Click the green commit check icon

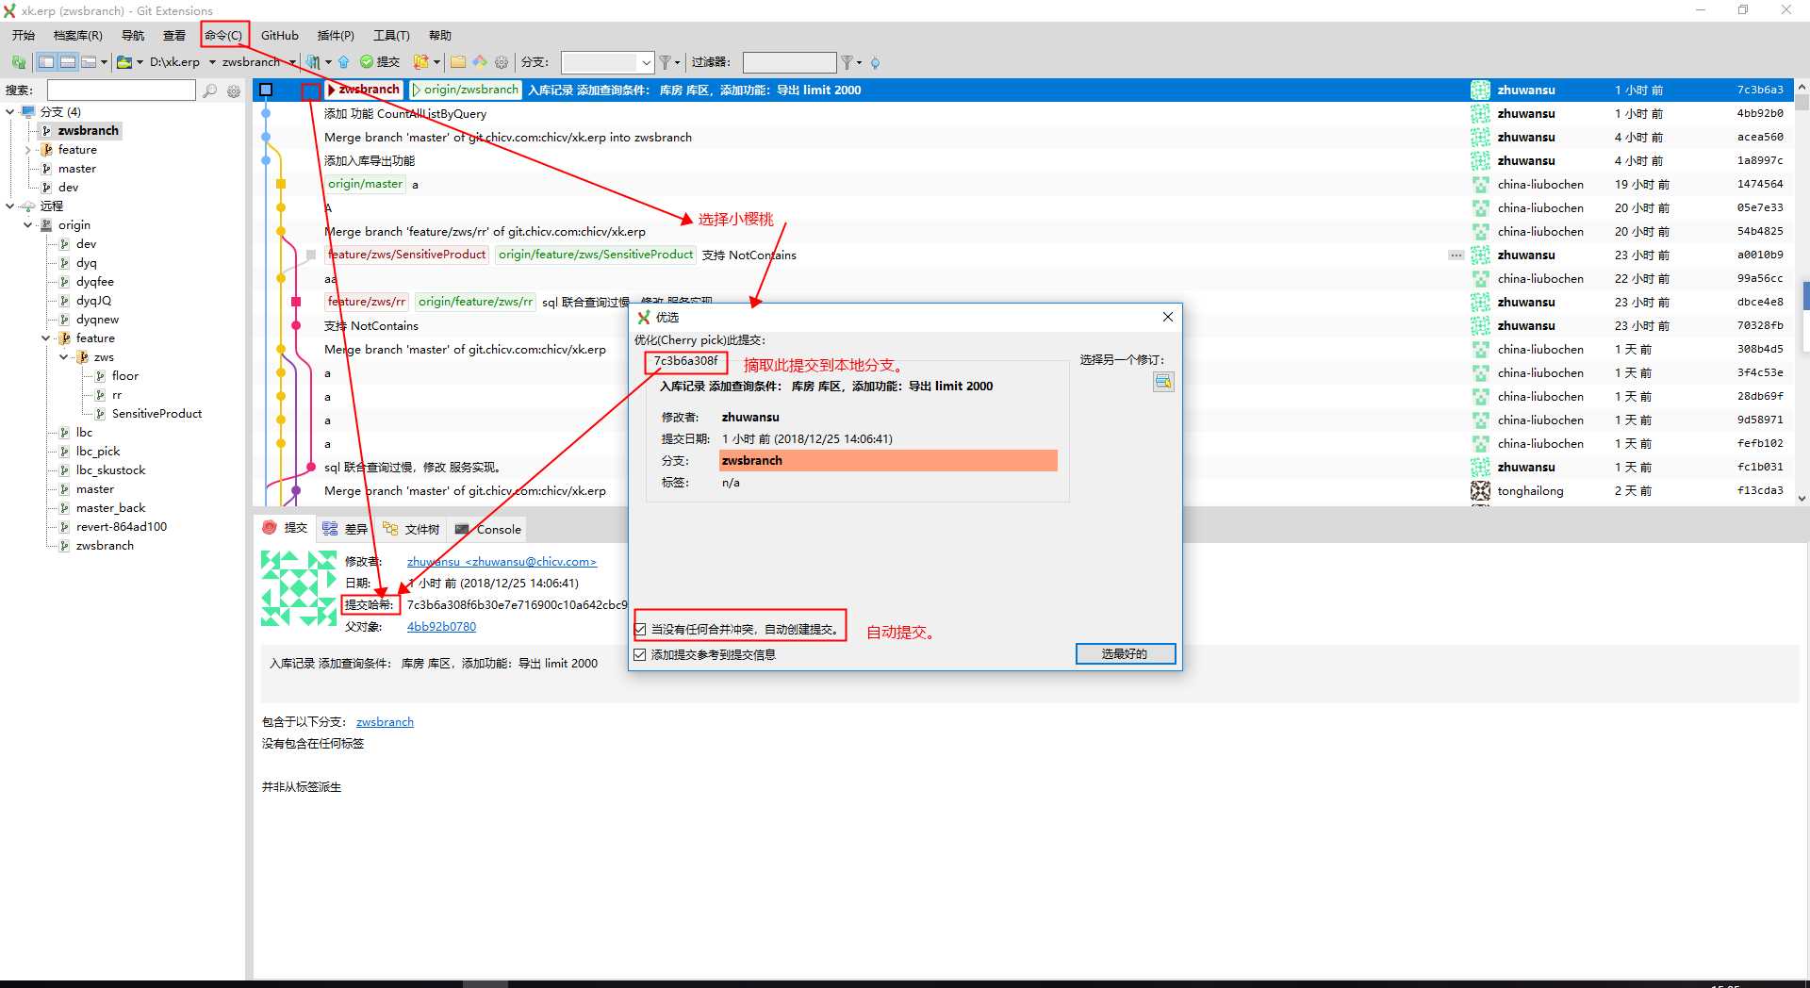(367, 62)
